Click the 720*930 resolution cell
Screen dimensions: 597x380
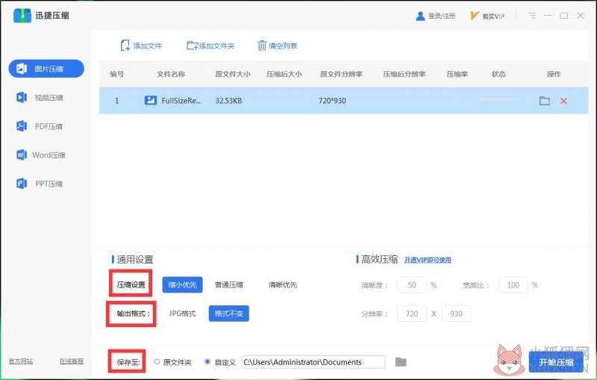332,101
